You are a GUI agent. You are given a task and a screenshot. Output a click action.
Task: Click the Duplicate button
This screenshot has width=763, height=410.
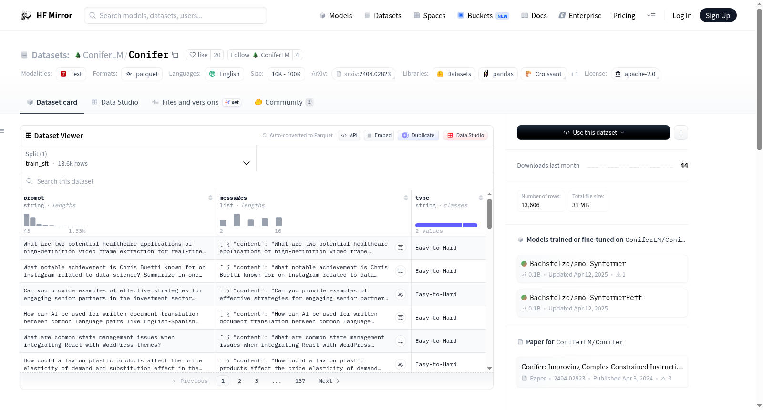coord(418,135)
